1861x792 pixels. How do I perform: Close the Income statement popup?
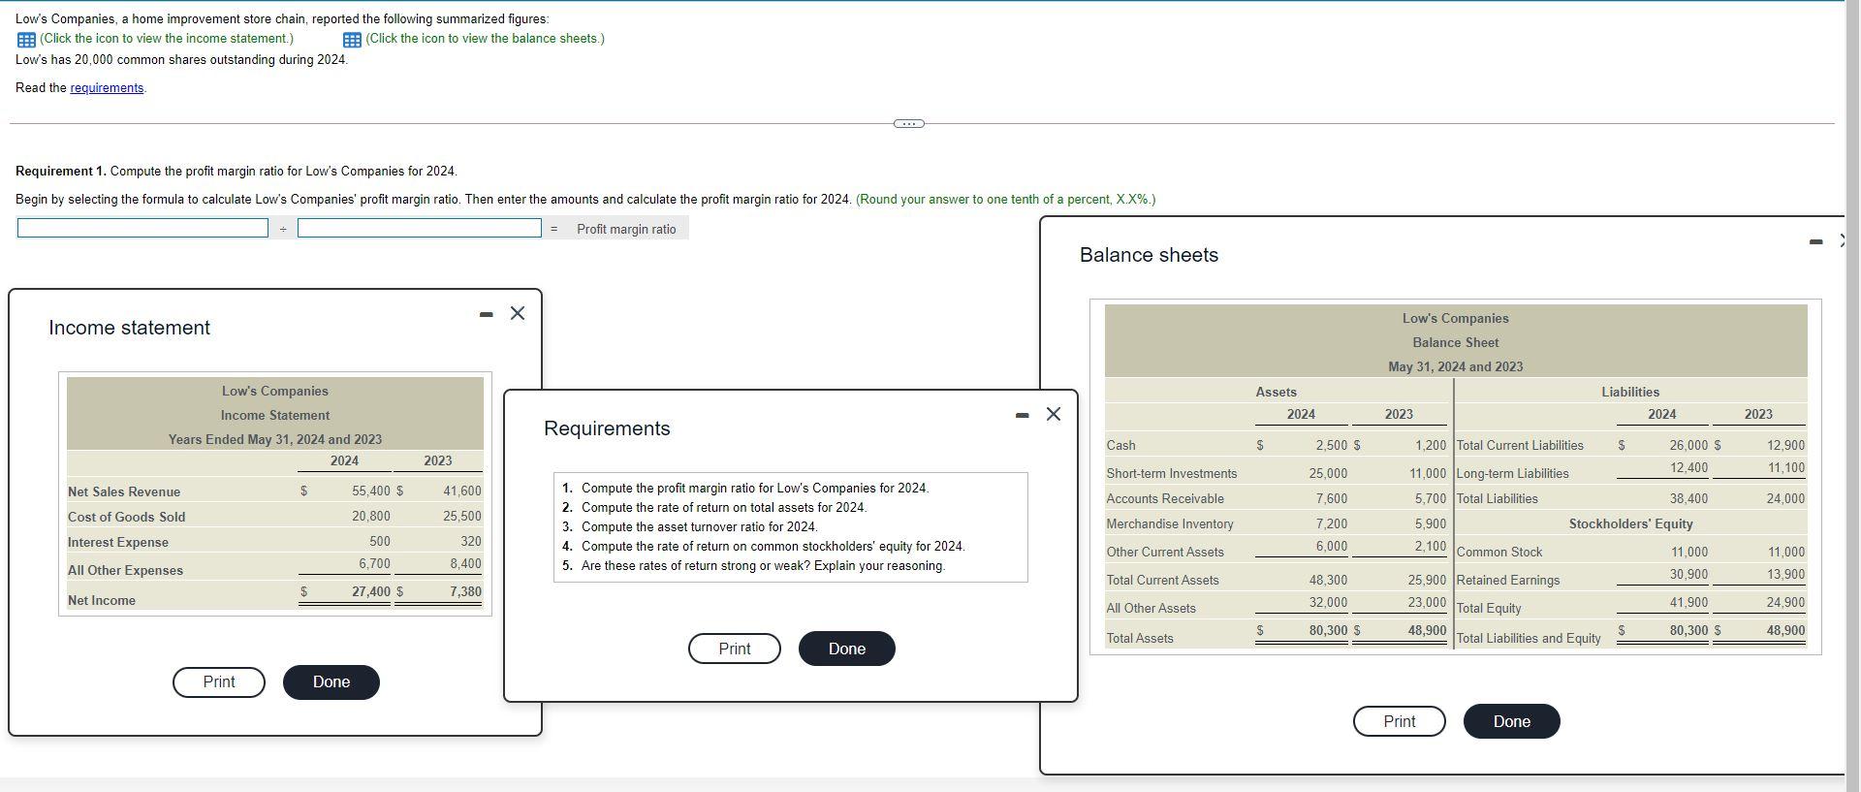pyautogui.click(x=518, y=313)
